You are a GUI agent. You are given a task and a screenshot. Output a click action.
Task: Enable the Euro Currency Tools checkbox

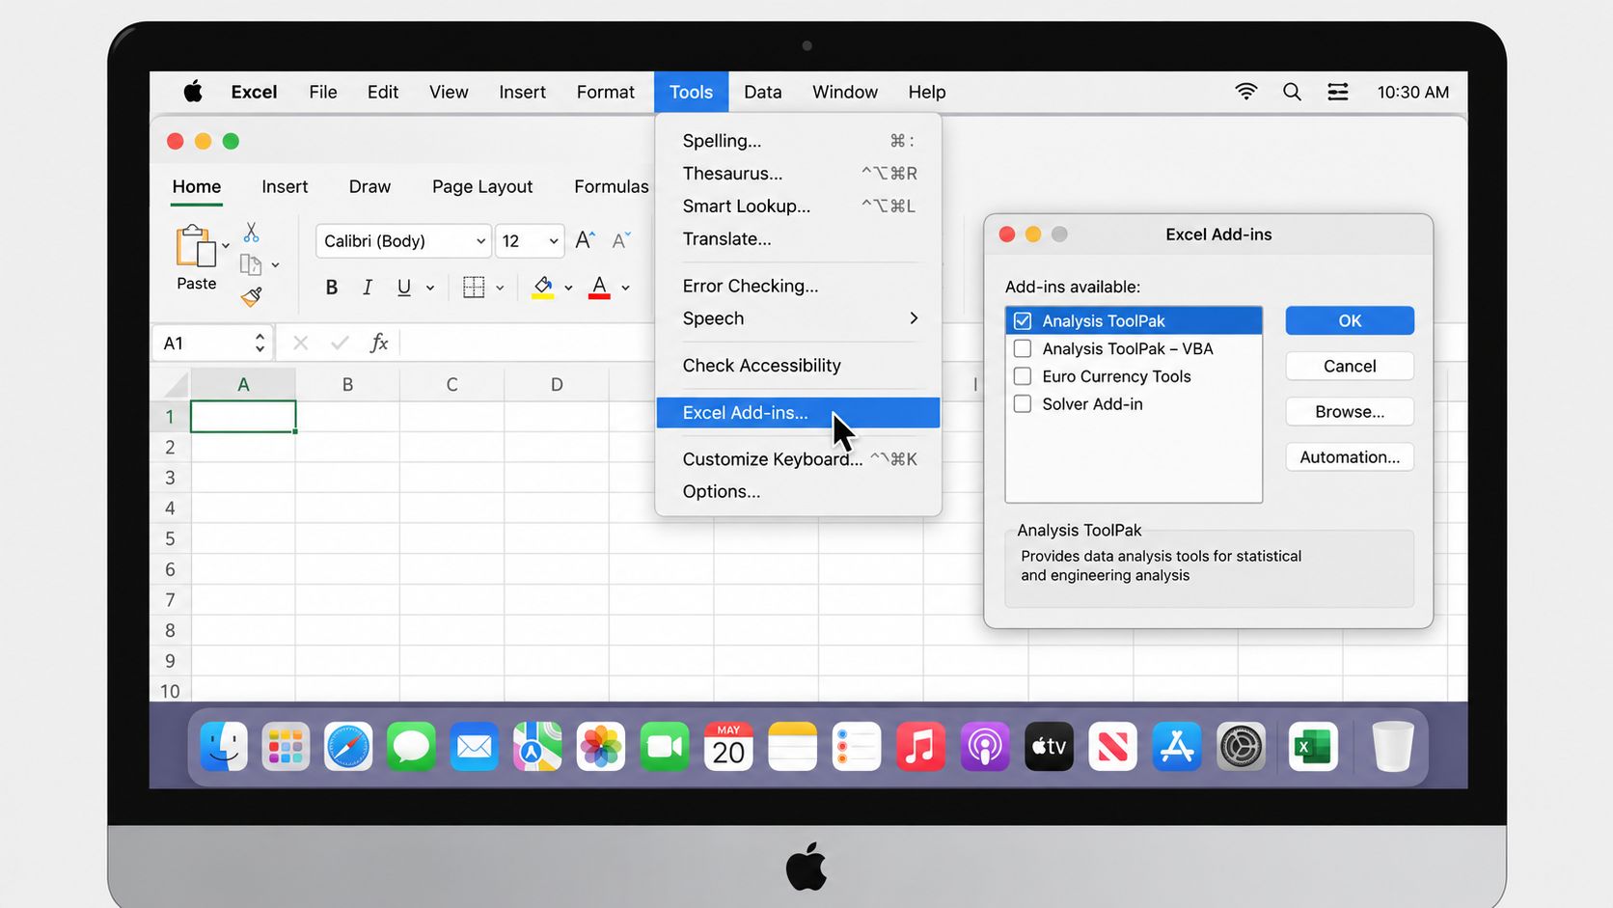pyautogui.click(x=1023, y=376)
